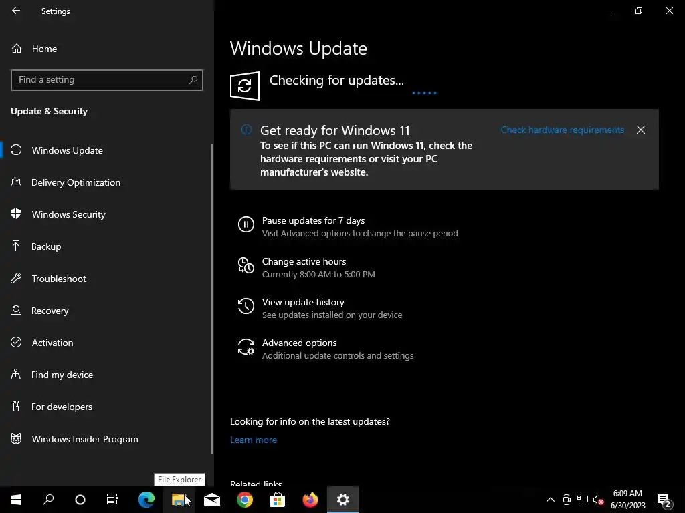The height and width of the screenshot is (513, 685).
Task: Show hidden system tray icons
Action: 551,500
